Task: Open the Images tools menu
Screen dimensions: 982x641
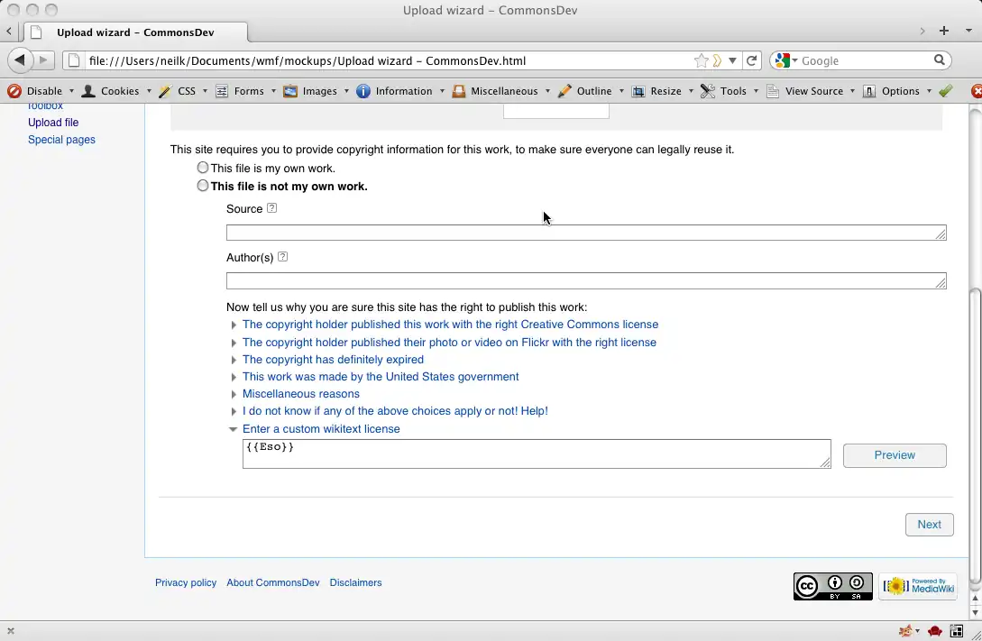Action: pos(317,90)
